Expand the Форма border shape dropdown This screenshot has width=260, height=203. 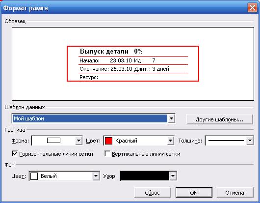click(x=78, y=141)
